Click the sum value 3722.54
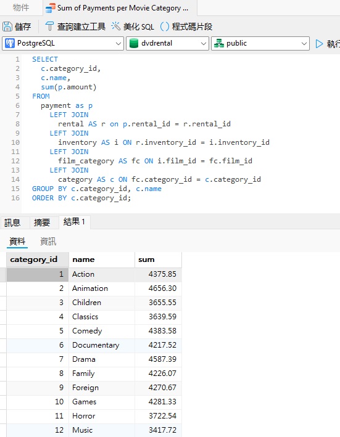340x437 pixels. click(x=158, y=416)
